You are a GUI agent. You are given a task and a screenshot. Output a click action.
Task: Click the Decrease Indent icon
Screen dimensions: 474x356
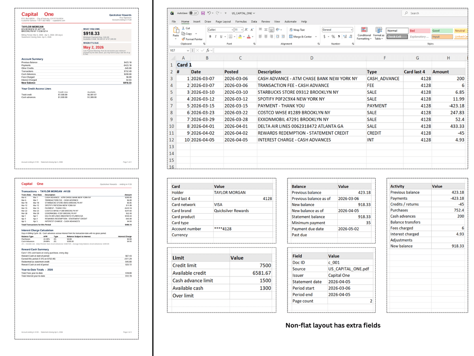278,36
